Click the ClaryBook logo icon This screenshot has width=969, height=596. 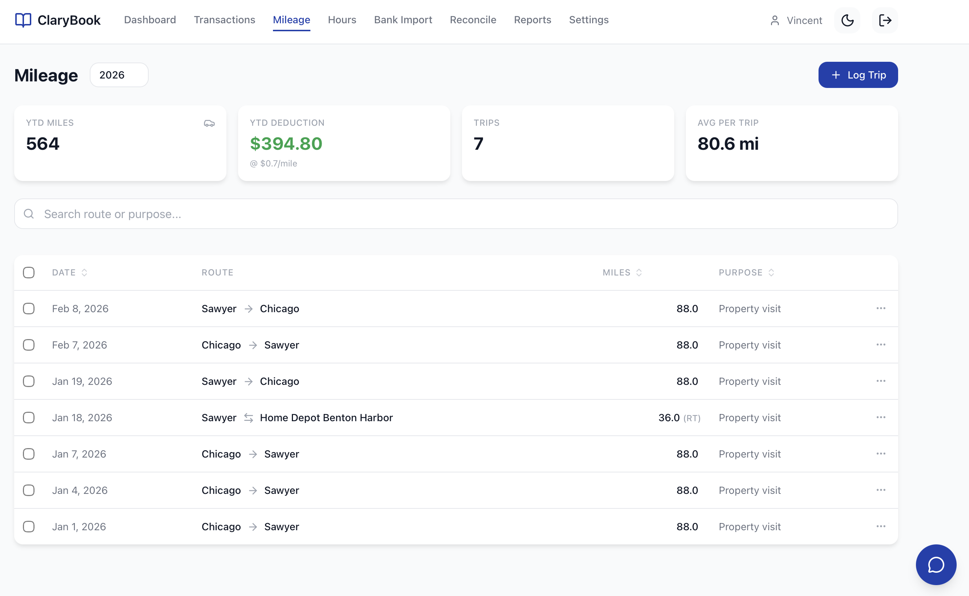pos(23,20)
